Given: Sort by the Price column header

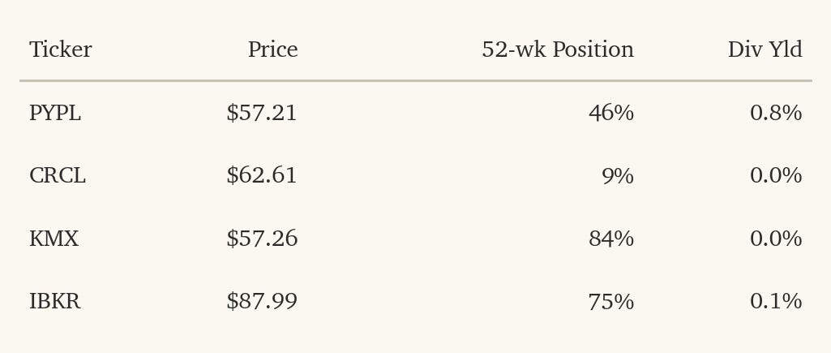Looking at the screenshot, I should coord(273,50).
